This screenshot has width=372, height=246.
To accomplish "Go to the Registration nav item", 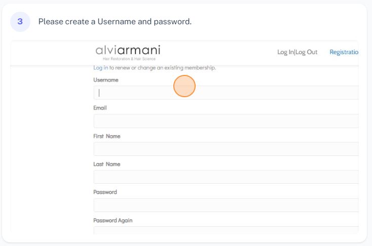I will pyautogui.click(x=344, y=52).
